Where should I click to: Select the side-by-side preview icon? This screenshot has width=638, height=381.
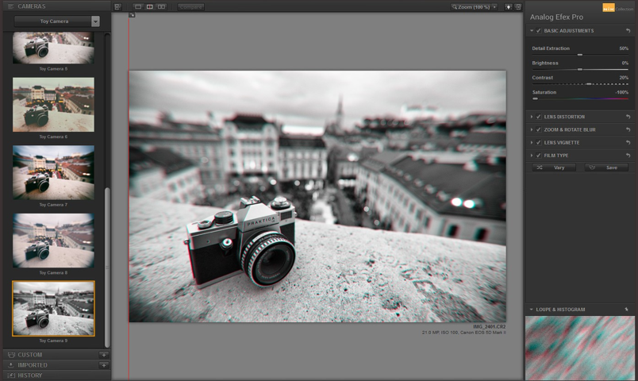162,6
